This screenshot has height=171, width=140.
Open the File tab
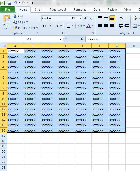click(x=7, y=10)
